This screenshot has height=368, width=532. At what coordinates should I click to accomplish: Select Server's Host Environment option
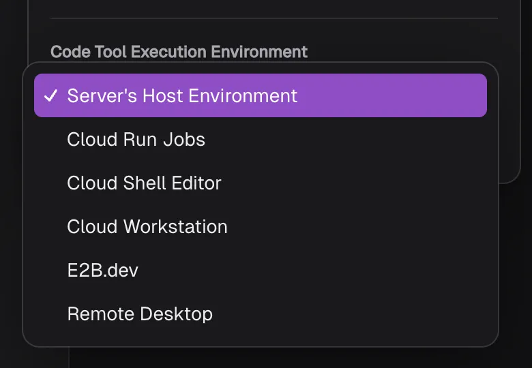coord(261,95)
